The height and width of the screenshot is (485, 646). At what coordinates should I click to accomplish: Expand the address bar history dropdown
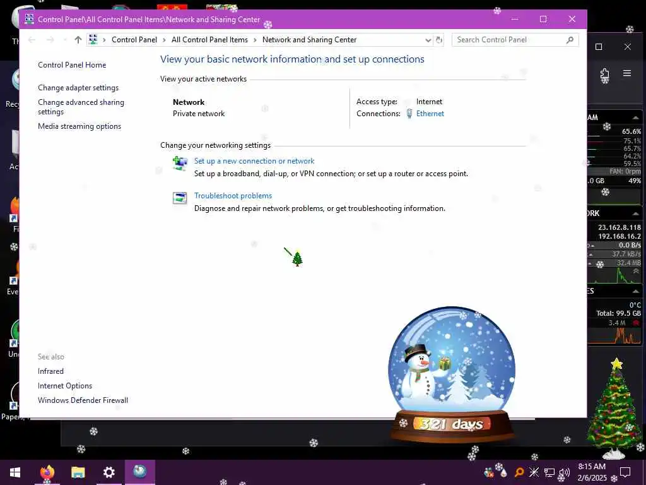[428, 40]
